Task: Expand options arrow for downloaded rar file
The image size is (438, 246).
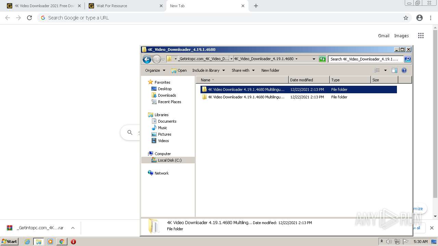Action: [x=73, y=228]
